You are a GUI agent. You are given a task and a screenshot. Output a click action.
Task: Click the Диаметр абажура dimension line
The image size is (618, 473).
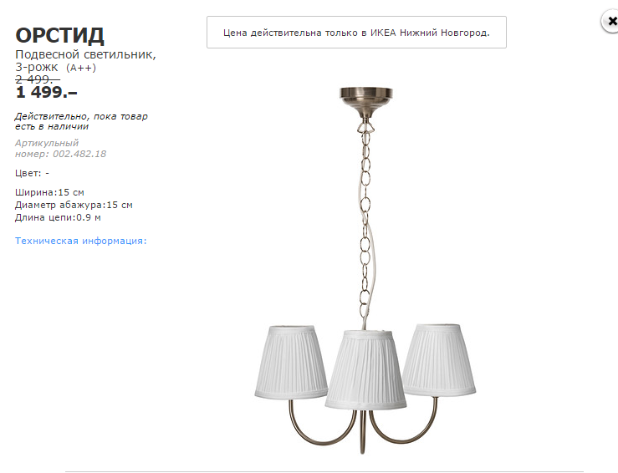click(x=74, y=206)
